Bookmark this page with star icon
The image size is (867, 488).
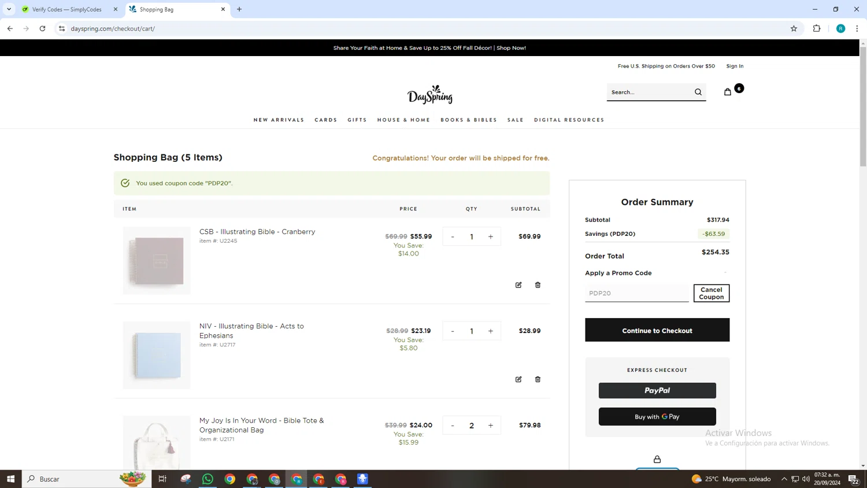(x=794, y=28)
